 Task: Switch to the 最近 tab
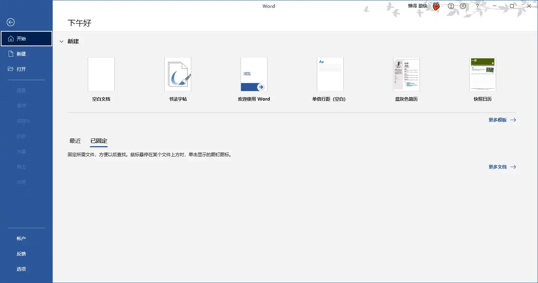click(x=75, y=141)
